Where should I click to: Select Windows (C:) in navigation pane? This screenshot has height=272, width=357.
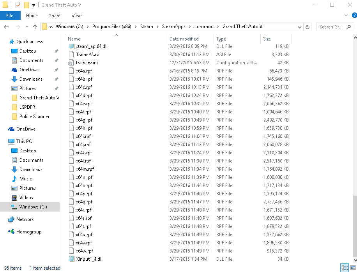tap(30, 207)
